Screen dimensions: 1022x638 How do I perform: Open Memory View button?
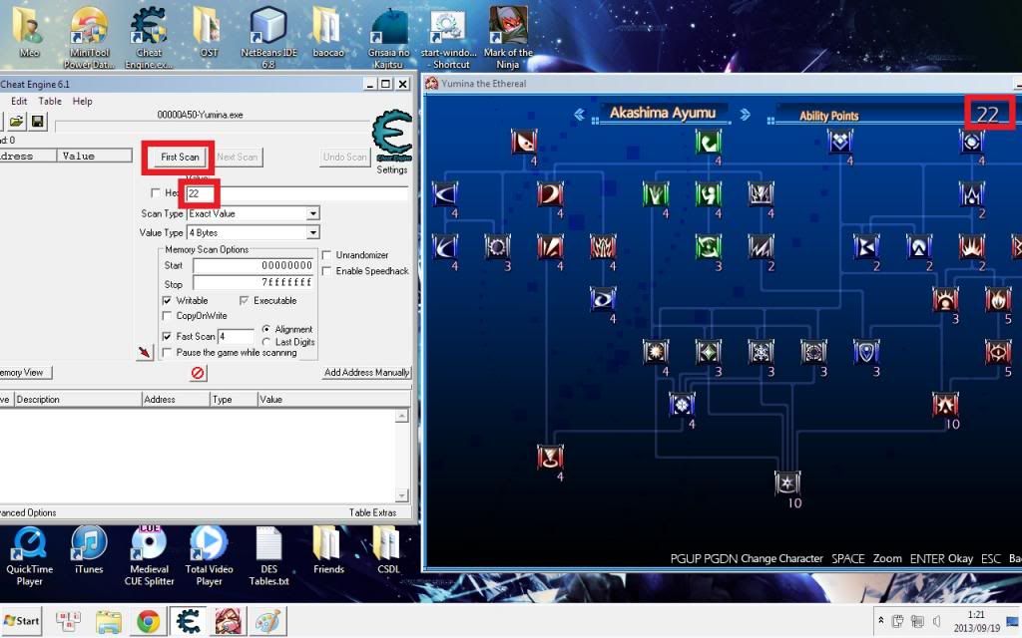click(24, 373)
